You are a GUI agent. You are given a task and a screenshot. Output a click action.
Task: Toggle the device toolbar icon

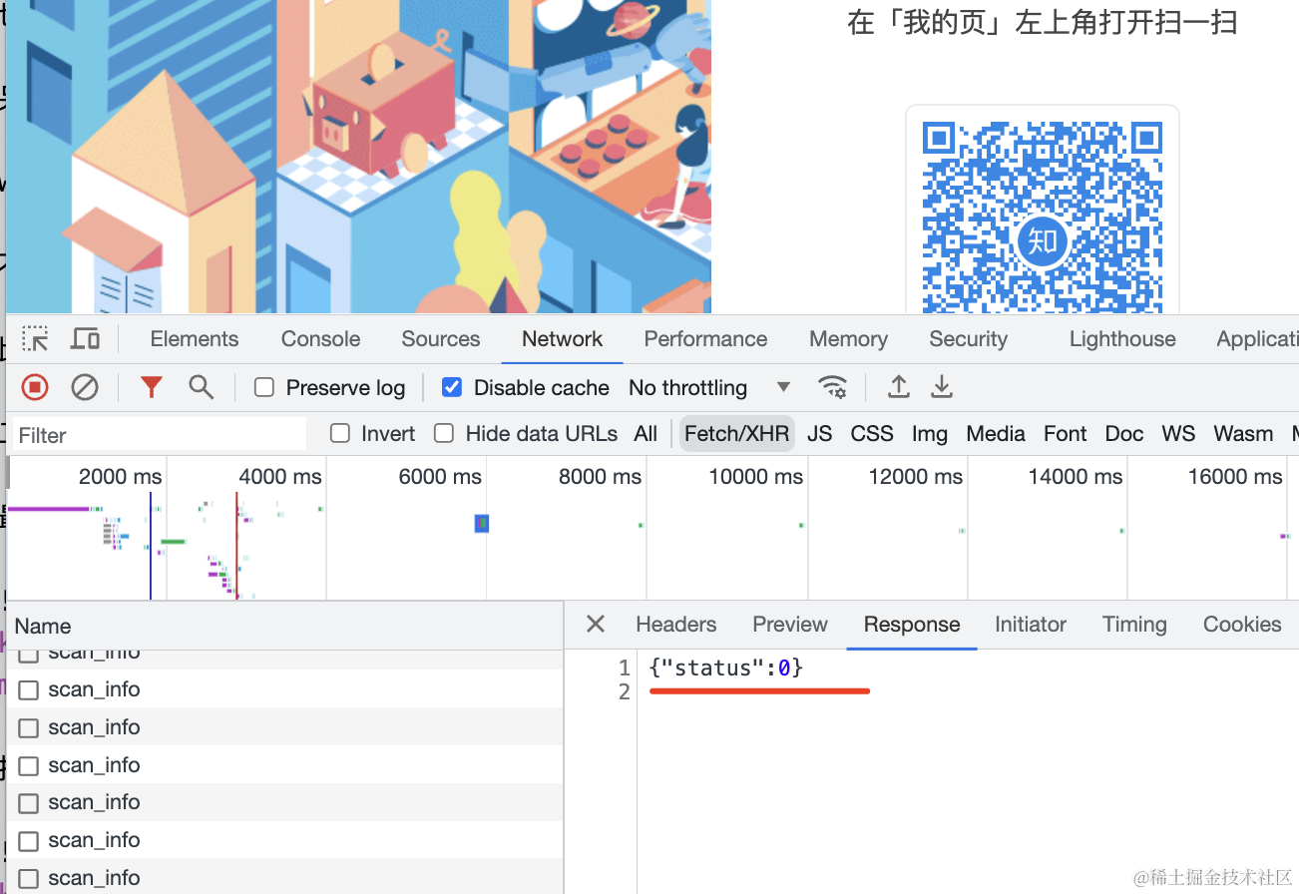[x=85, y=339]
